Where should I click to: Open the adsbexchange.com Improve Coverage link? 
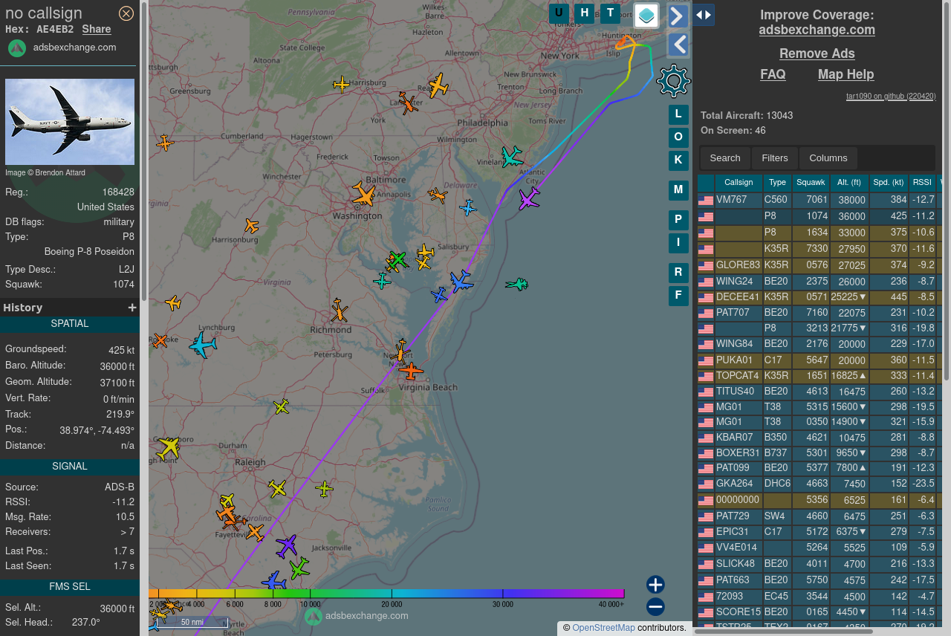click(x=817, y=30)
